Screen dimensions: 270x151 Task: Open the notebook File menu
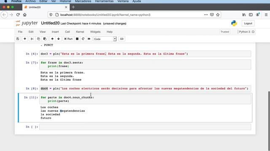[20, 32]
